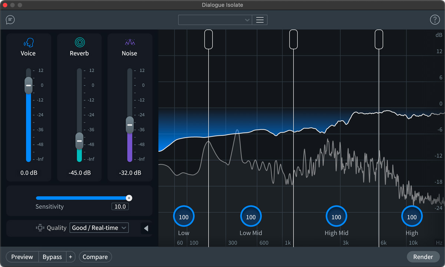Click the High band 100 knob

click(412, 217)
